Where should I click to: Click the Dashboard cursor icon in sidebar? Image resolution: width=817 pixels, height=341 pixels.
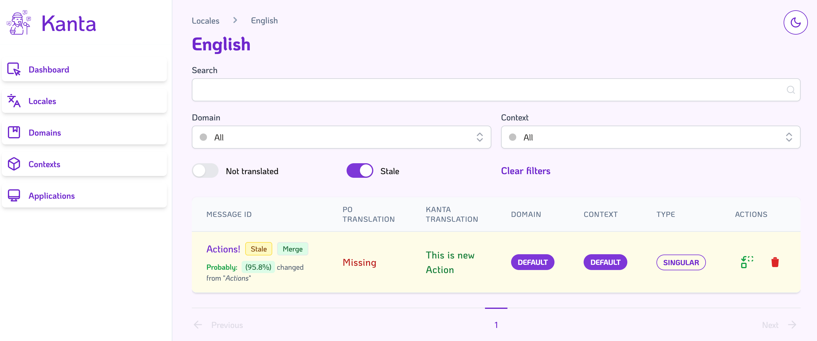[14, 69]
